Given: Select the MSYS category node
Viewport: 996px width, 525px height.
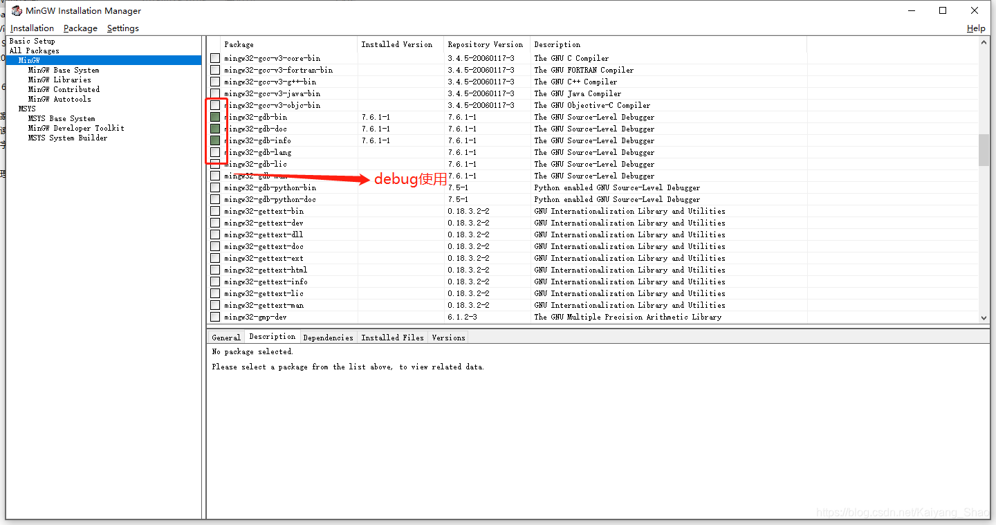Looking at the screenshot, I should 27,109.
